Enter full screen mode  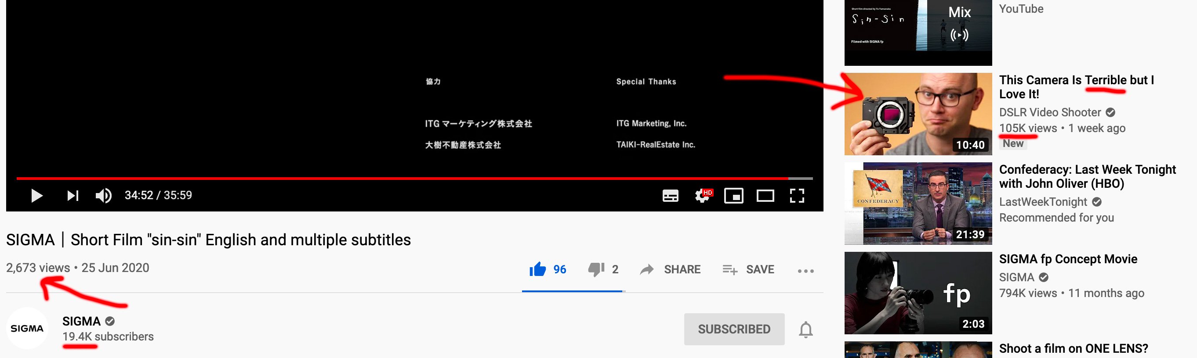[797, 196]
